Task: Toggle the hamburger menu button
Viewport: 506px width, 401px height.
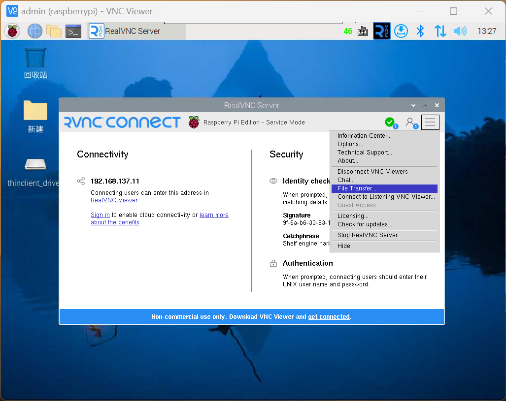Action: (430, 122)
